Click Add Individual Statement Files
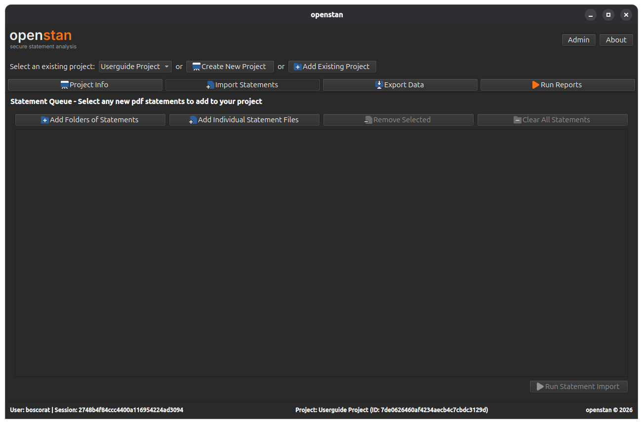 click(x=244, y=120)
